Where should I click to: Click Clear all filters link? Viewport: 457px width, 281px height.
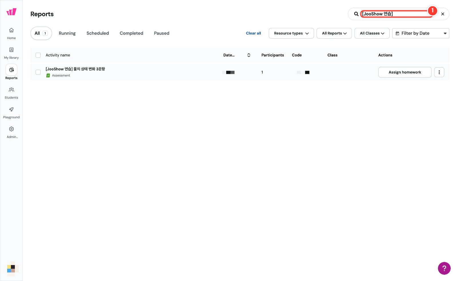pos(253,33)
